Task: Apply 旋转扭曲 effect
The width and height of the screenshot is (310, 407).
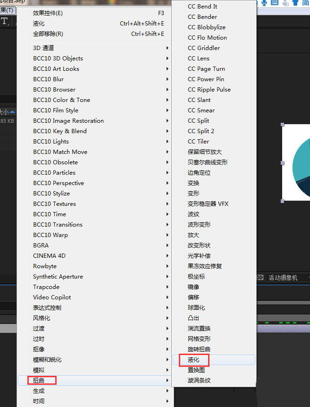Action: tap(214, 349)
